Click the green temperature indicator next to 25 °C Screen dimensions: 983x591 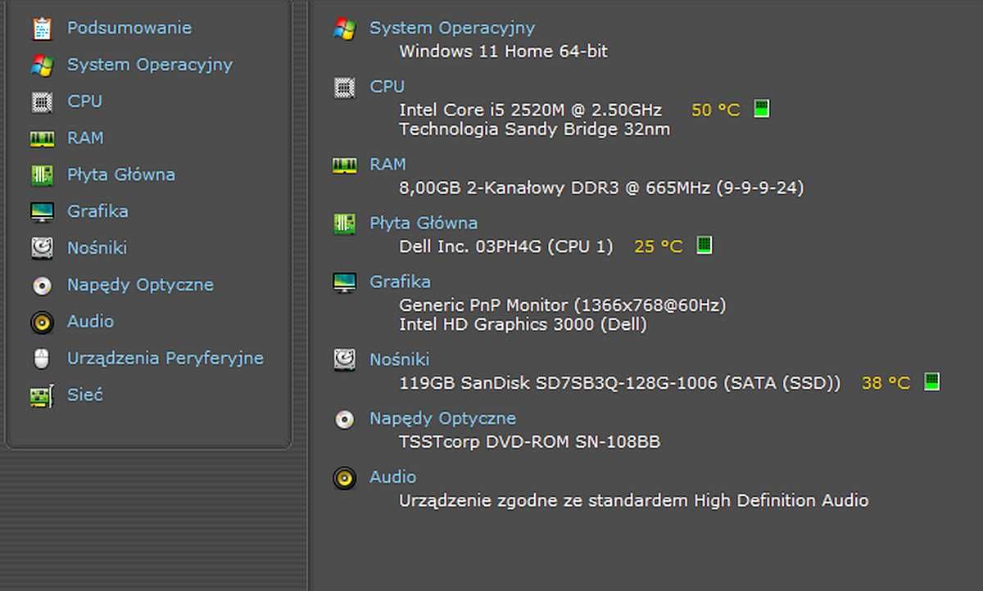coord(704,245)
